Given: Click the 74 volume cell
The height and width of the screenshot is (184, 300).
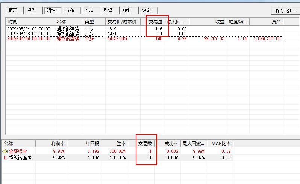Looking at the screenshot, I should (160, 34).
